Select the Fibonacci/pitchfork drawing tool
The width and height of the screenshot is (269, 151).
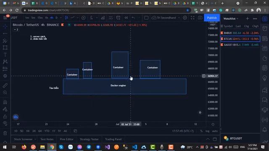[x=5, y=41]
